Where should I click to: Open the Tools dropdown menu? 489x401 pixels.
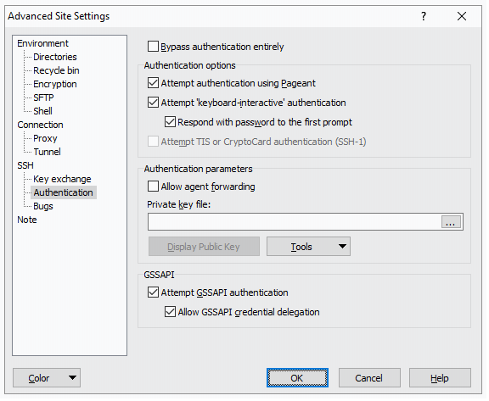click(308, 247)
